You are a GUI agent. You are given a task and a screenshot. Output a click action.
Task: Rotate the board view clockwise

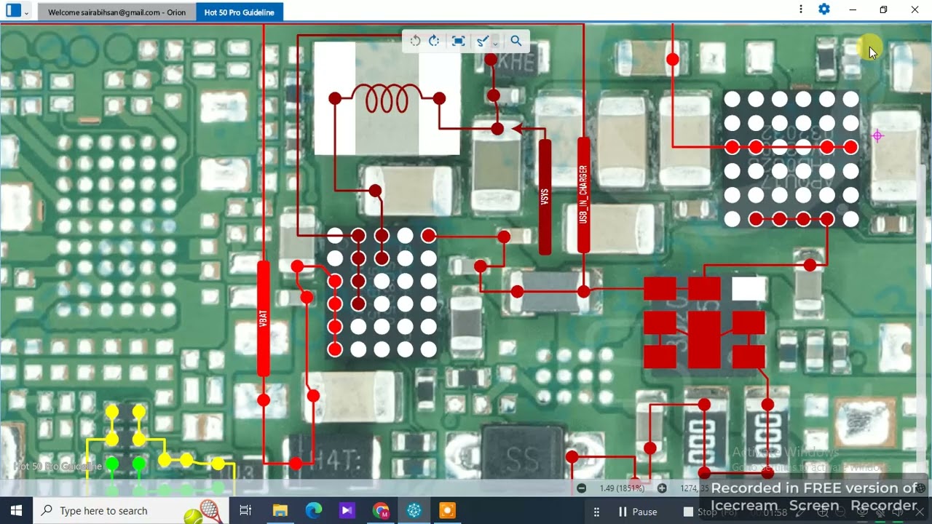pyautogui.click(x=435, y=41)
